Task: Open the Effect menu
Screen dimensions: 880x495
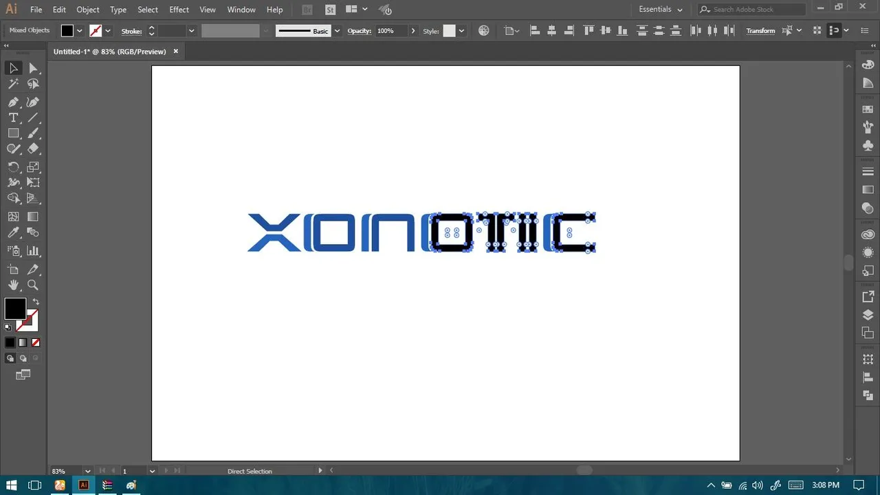Action: (x=179, y=10)
